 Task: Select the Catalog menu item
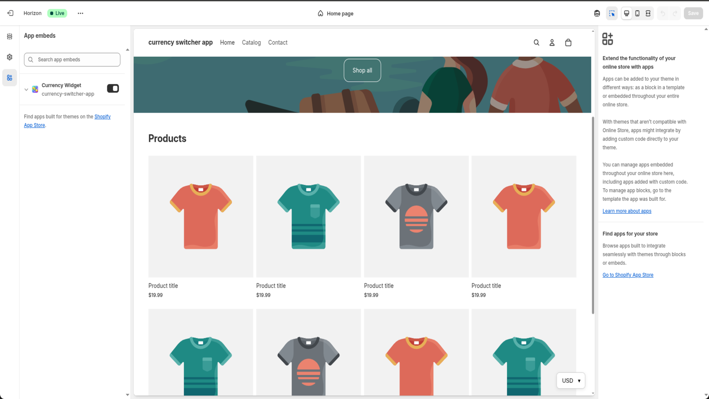(251, 43)
